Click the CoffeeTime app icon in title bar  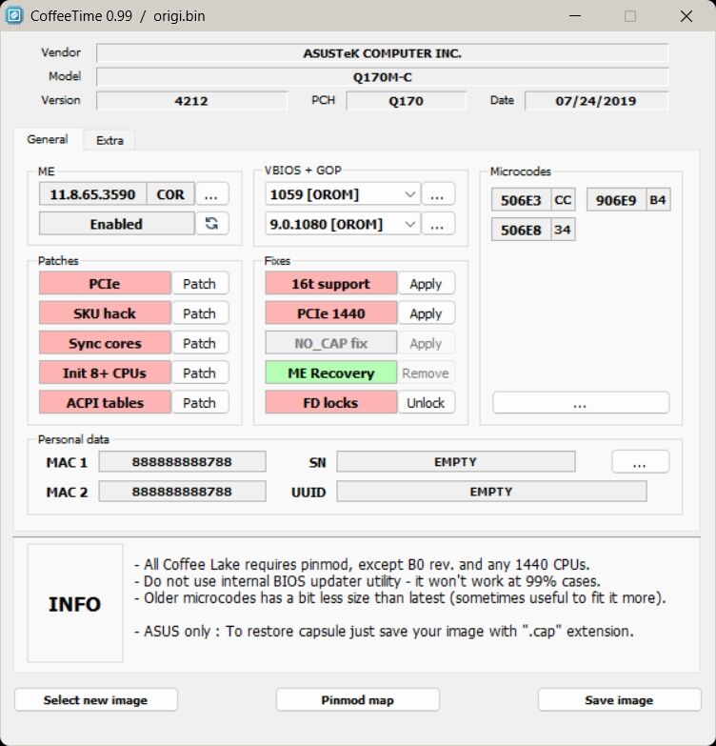point(13,15)
